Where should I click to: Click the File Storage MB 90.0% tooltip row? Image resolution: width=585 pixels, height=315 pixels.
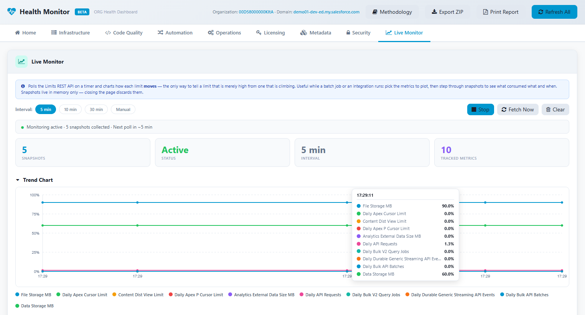(x=405, y=206)
